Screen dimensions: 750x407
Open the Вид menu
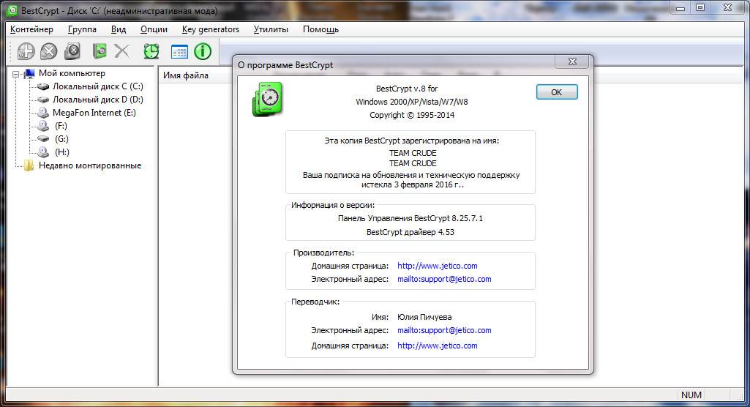click(119, 29)
